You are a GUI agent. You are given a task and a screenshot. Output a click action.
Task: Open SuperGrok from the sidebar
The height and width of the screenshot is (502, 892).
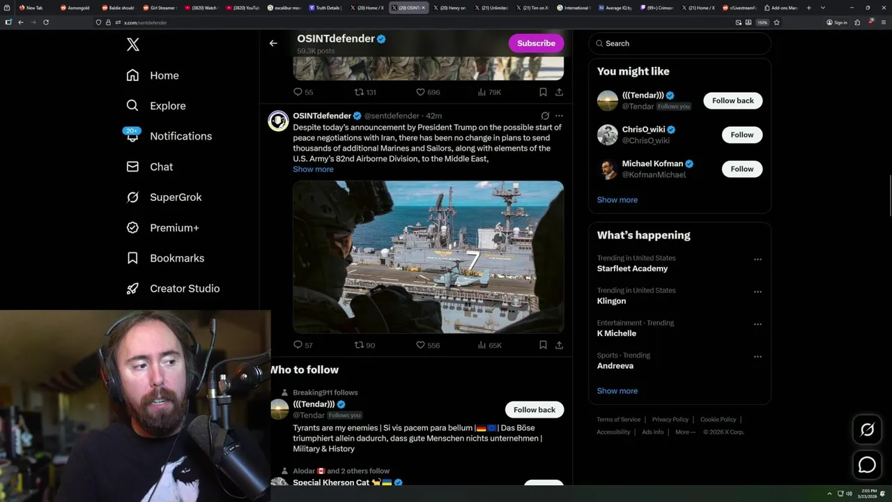coord(164,197)
